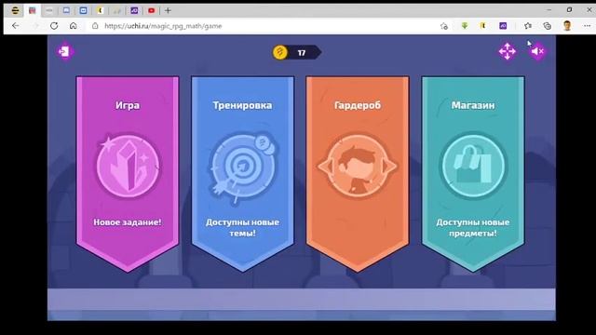Open the green download arrow extension
The image size is (596, 335).
pos(465,26)
